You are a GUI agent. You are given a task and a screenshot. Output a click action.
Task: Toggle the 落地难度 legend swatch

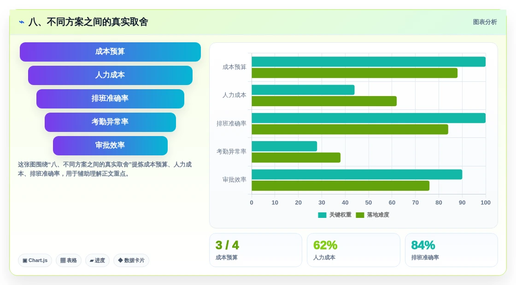click(x=360, y=215)
